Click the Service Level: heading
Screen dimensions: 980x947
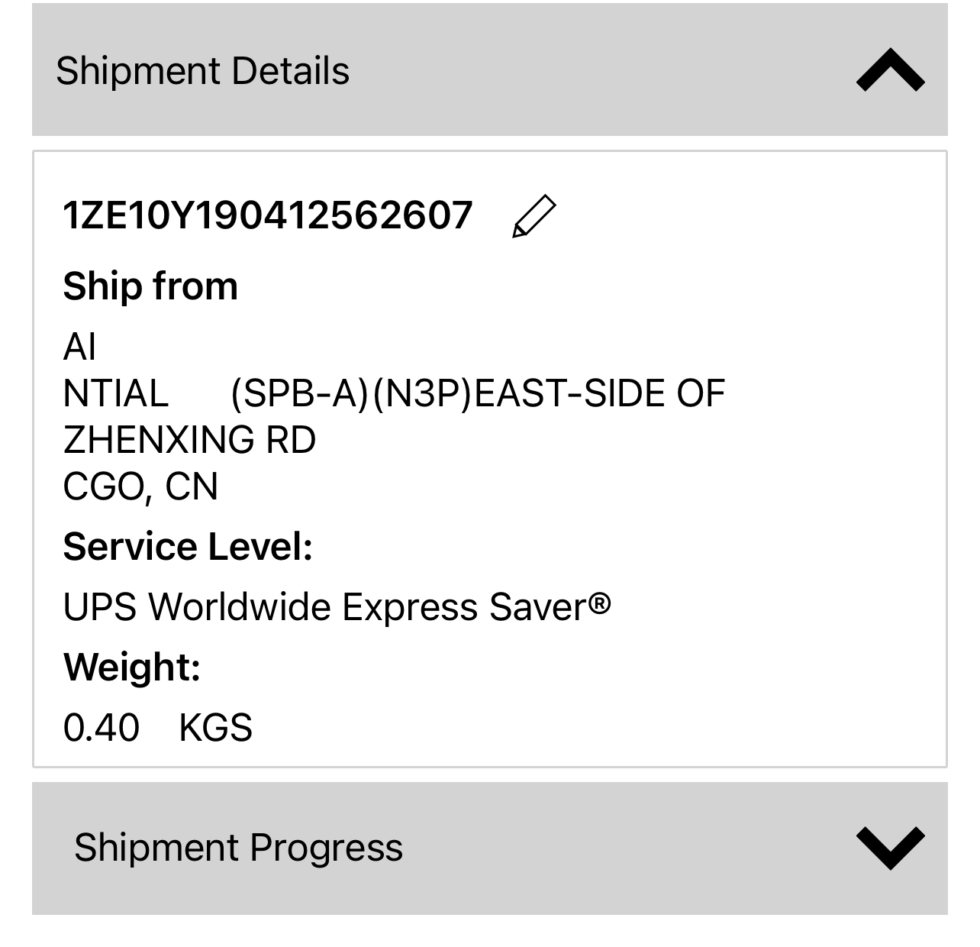(x=188, y=547)
